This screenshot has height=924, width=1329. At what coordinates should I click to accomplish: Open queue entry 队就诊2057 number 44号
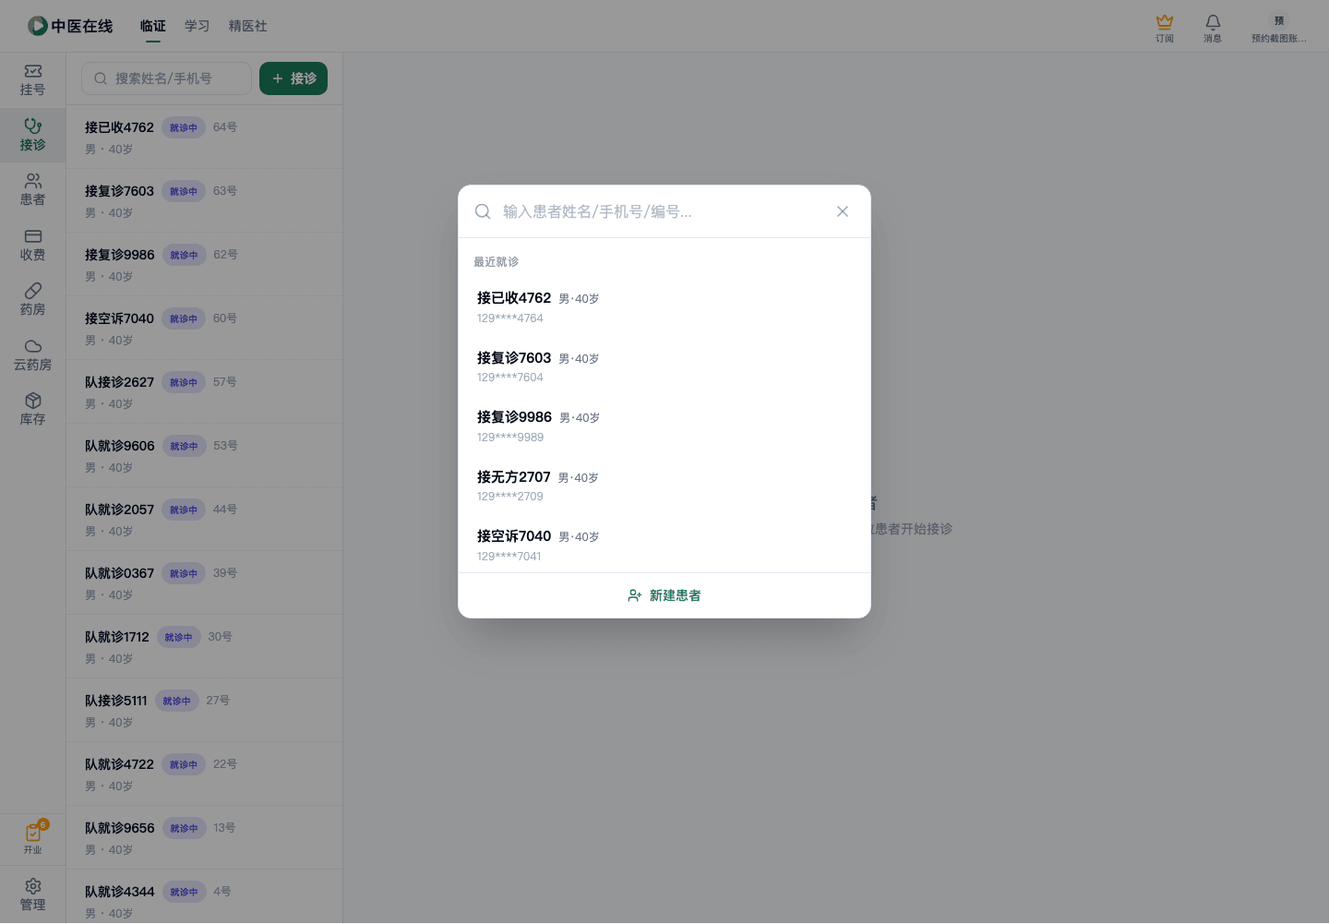[204, 519]
